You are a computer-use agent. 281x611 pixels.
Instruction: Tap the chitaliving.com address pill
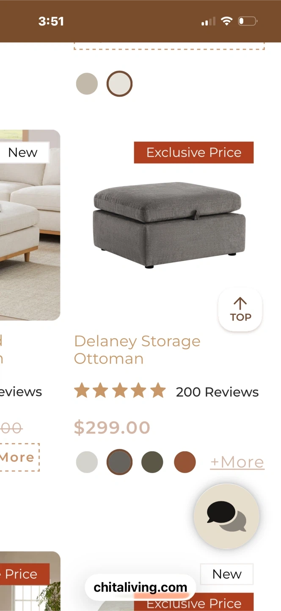140,587
